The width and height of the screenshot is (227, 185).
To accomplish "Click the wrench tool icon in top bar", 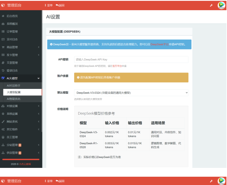I will (x=211, y=5).
